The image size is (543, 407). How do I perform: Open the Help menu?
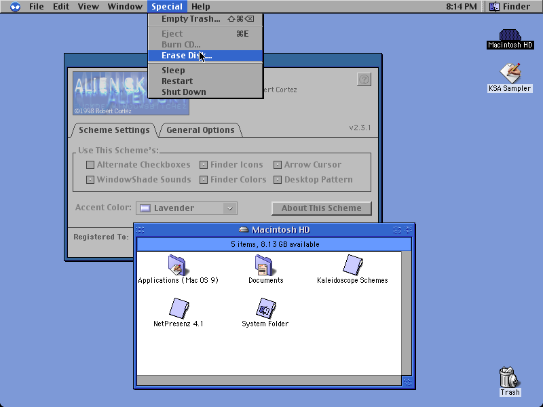(x=201, y=7)
